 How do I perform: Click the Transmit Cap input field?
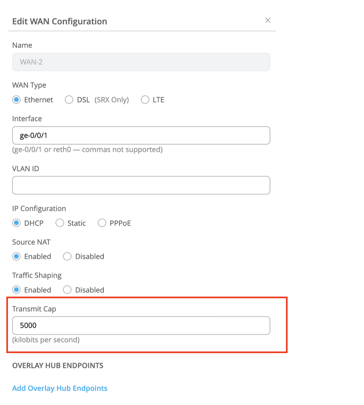[141, 325]
